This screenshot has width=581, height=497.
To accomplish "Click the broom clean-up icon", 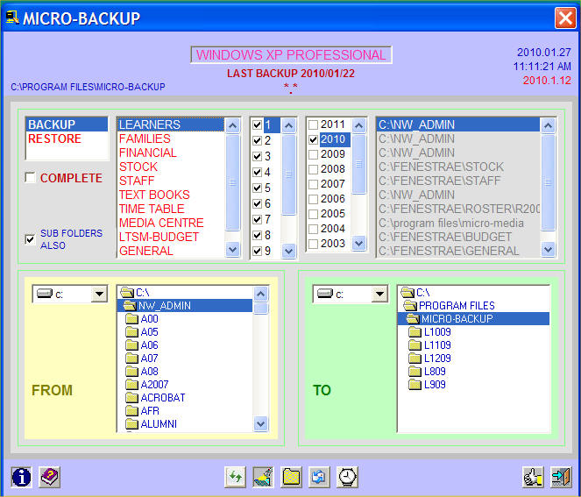I will tap(263, 477).
